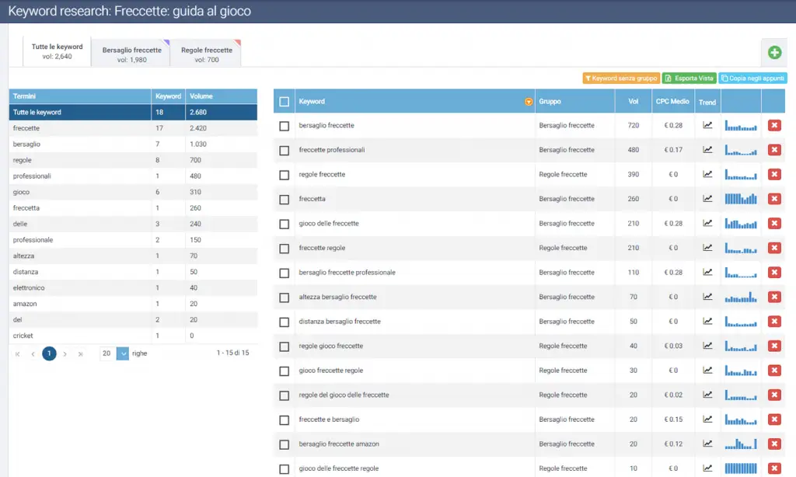Open trend icon for 'distanza bersaglio freccette'

click(707, 321)
